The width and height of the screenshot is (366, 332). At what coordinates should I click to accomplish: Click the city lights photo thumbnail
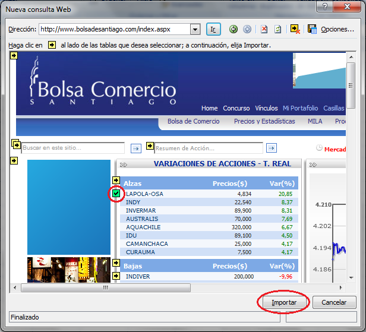[69, 270]
